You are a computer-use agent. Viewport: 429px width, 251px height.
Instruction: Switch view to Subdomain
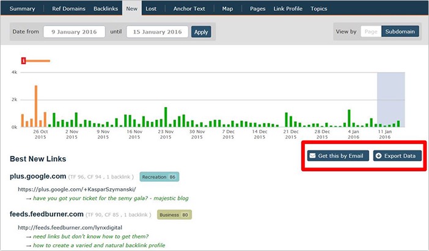click(400, 32)
